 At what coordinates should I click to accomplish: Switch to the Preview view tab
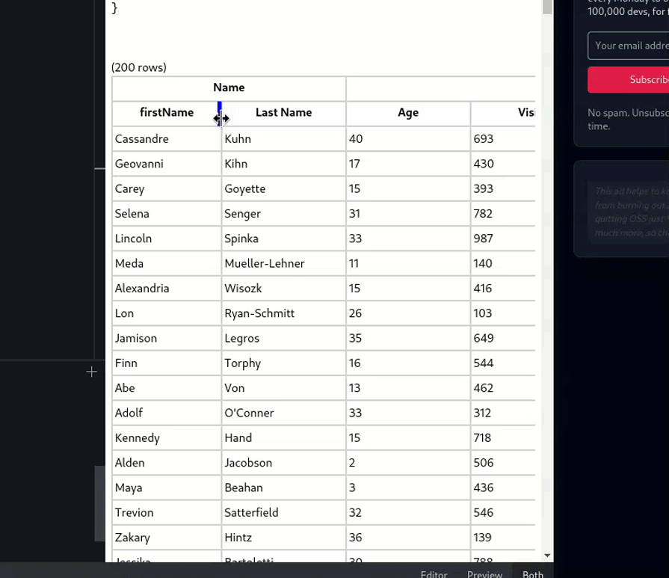point(484,574)
